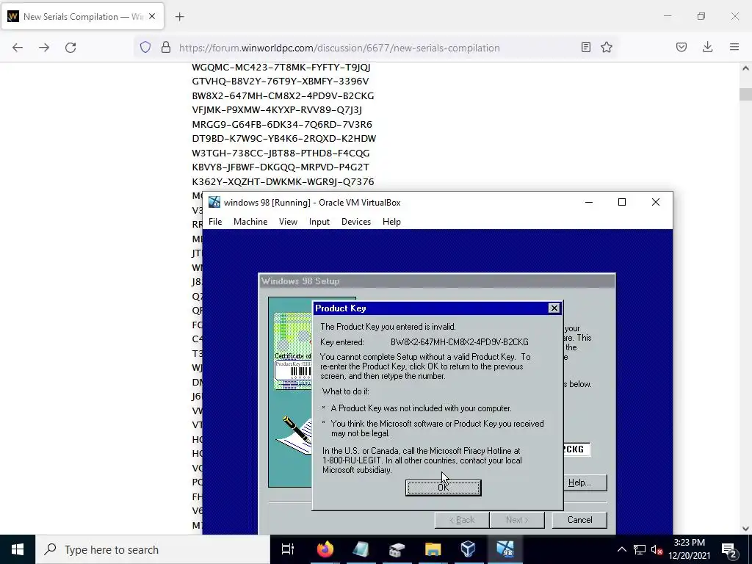Click the browser scrollbar up arrow
The width and height of the screenshot is (752, 564).
(745, 68)
